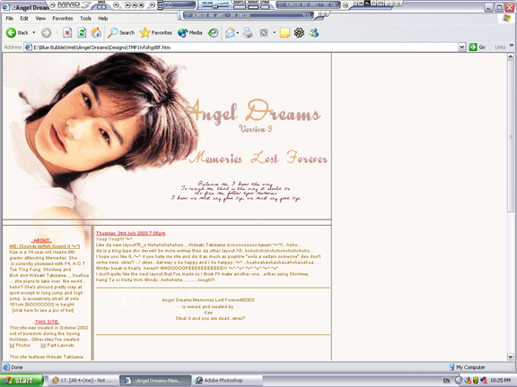Click the Edit page icon in toolbar
517x387 pixels.
(x=264, y=32)
